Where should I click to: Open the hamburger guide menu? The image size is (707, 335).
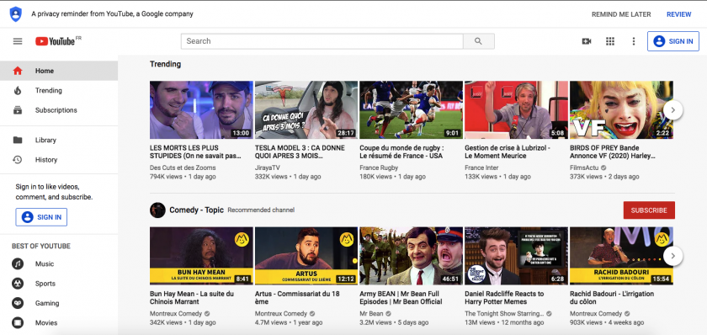18,41
